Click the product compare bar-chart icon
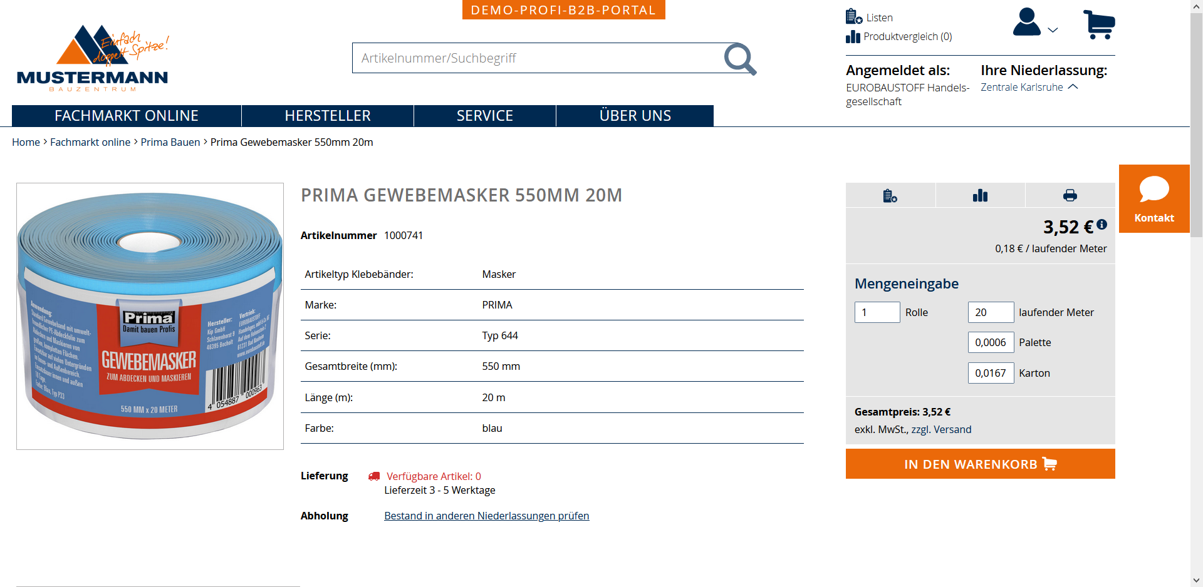Image resolution: width=1203 pixels, height=587 pixels. (980, 196)
